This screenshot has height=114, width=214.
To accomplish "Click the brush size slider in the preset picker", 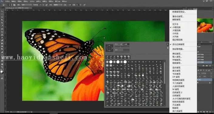I will point(122,47).
